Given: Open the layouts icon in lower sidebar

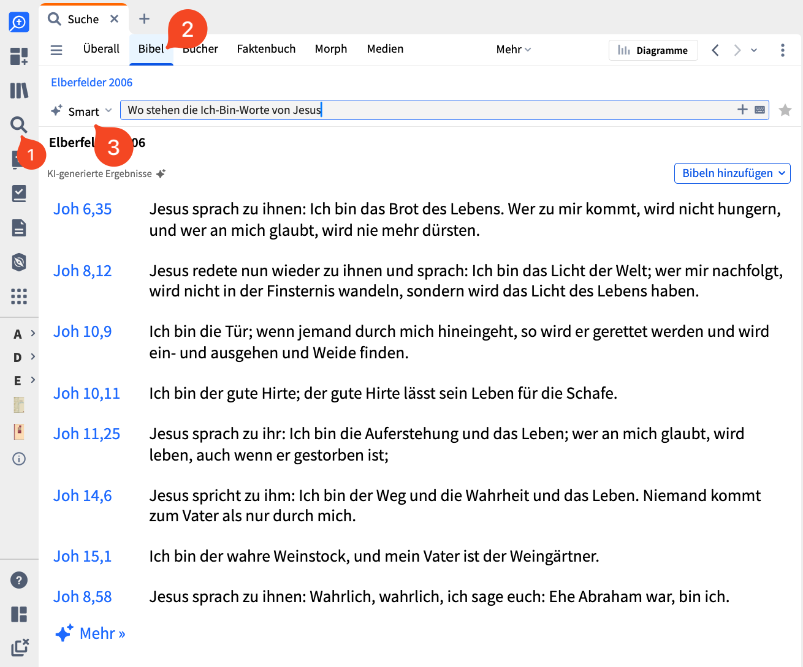Looking at the screenshot, I should [x=19, y=614].
